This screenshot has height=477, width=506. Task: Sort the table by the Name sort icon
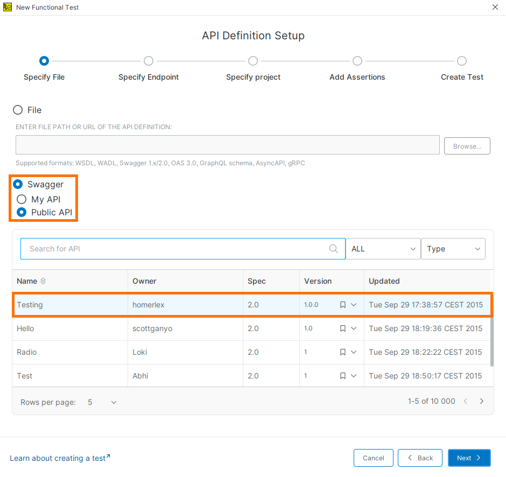pyautogui.click(x=43, y=281)
